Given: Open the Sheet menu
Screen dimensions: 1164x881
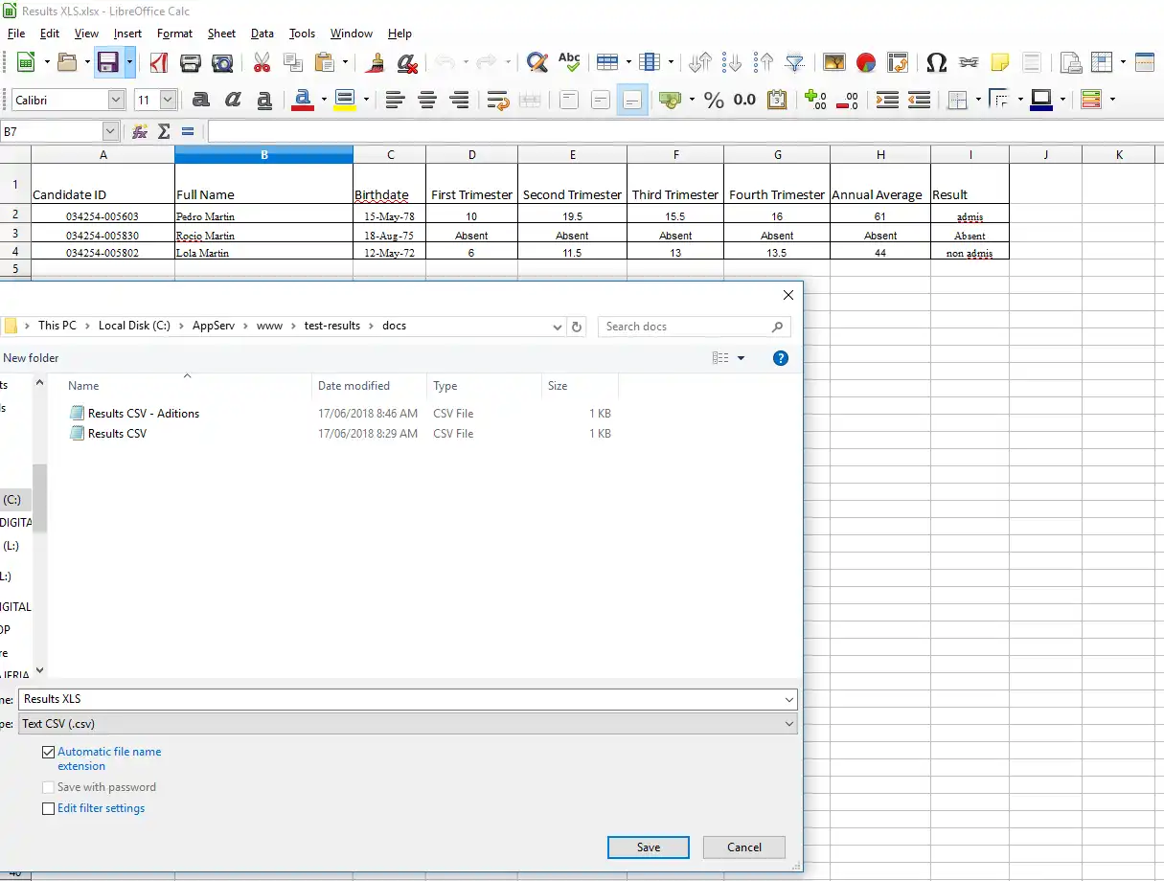Looking at the screenshot, I should point(221,34).
